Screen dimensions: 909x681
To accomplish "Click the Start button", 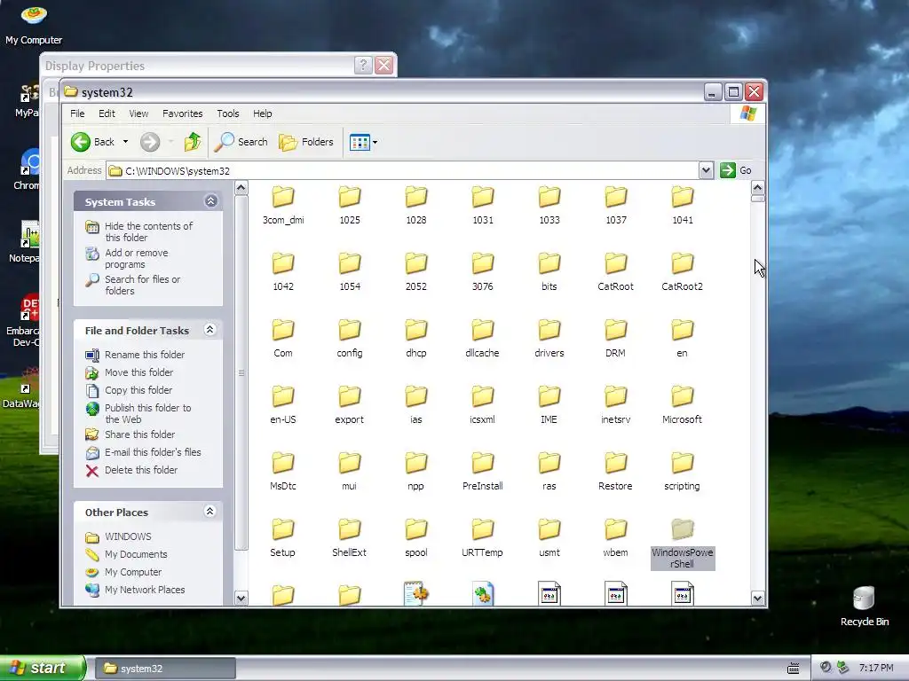I will coord(43,668).
